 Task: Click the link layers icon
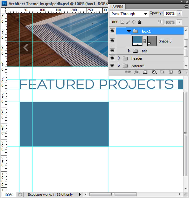tap(128, 72)
